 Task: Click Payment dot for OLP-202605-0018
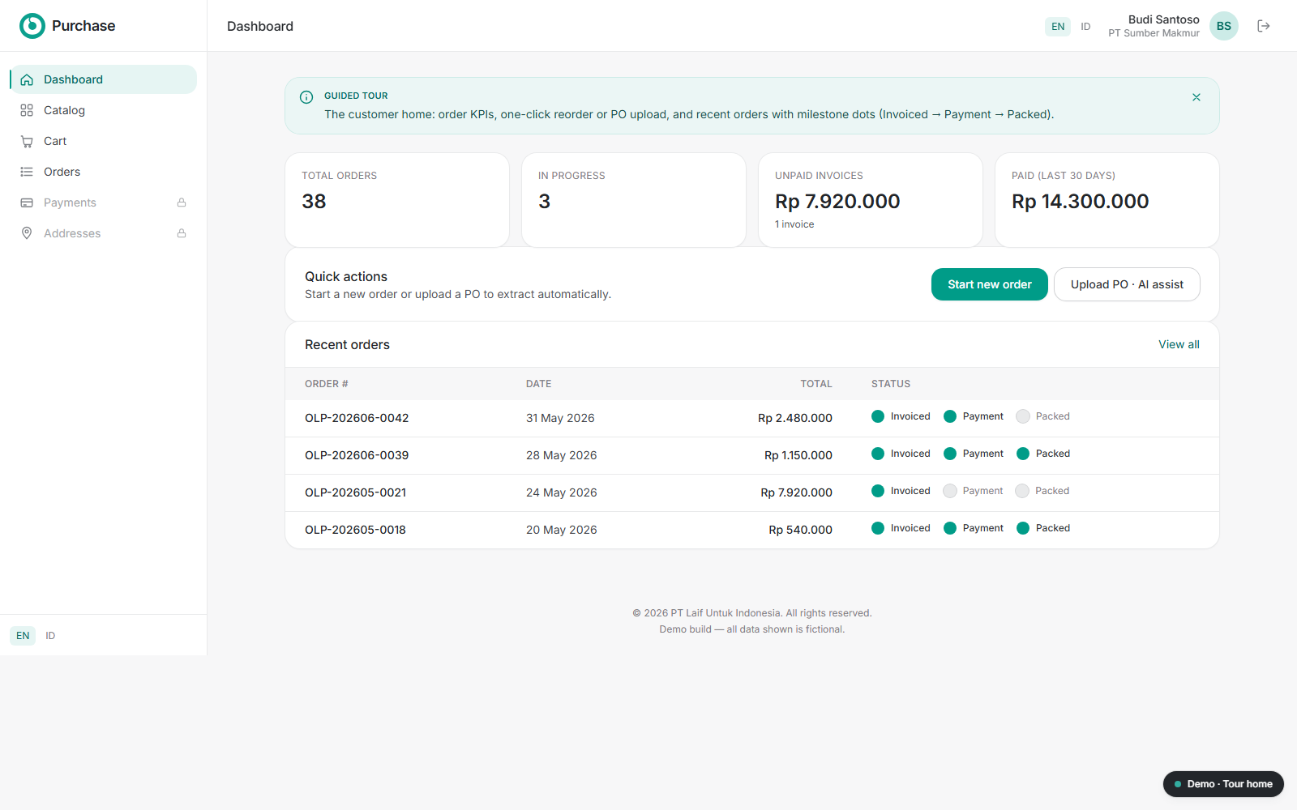950,528
